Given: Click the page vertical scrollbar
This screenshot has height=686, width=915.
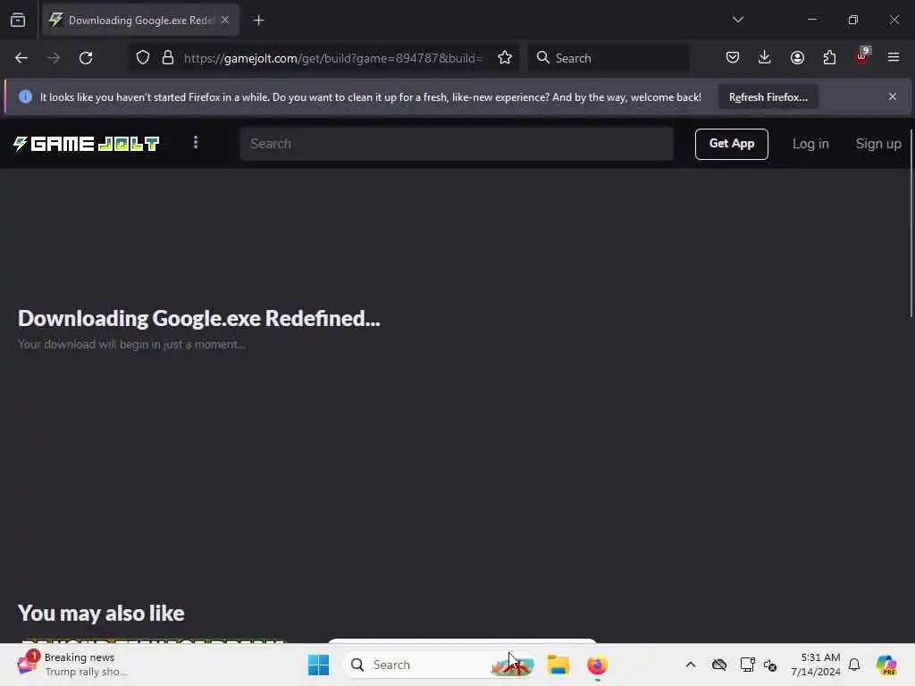Looking at the screenshot, I should point(911,223).
